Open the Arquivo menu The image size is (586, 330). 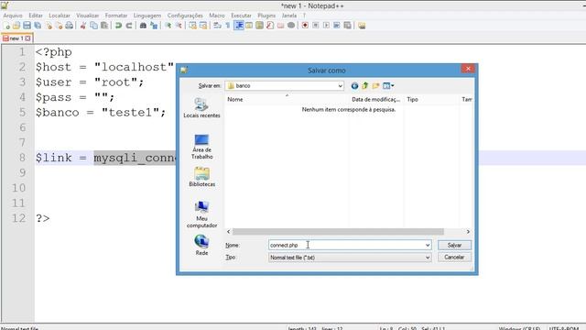click(13, 16)
